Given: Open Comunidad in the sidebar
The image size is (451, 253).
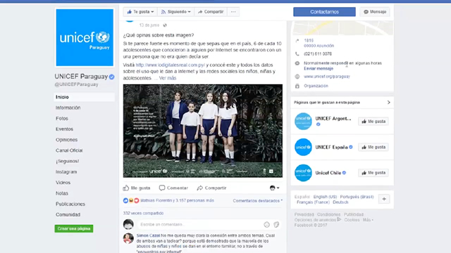Looking at the screenshot, I should pos(68,214).
